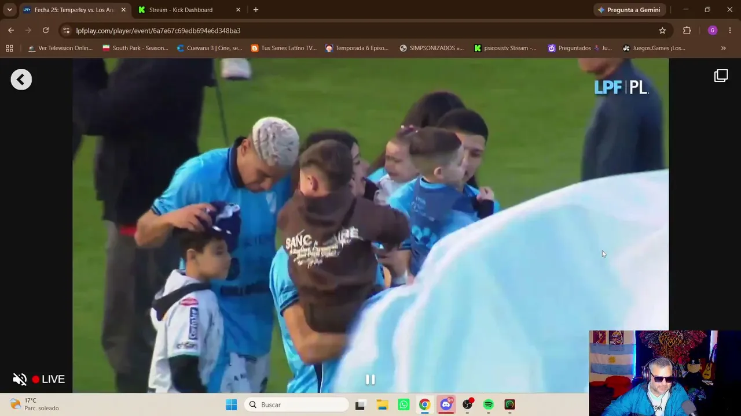Click the Buscar taskbar search box

[296, 404]
